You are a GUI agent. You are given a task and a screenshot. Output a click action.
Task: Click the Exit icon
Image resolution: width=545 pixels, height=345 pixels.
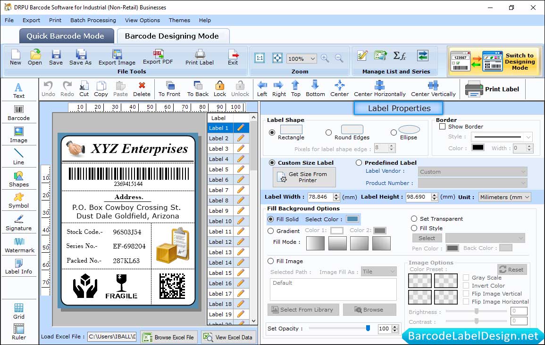click(x=233, y=57)
